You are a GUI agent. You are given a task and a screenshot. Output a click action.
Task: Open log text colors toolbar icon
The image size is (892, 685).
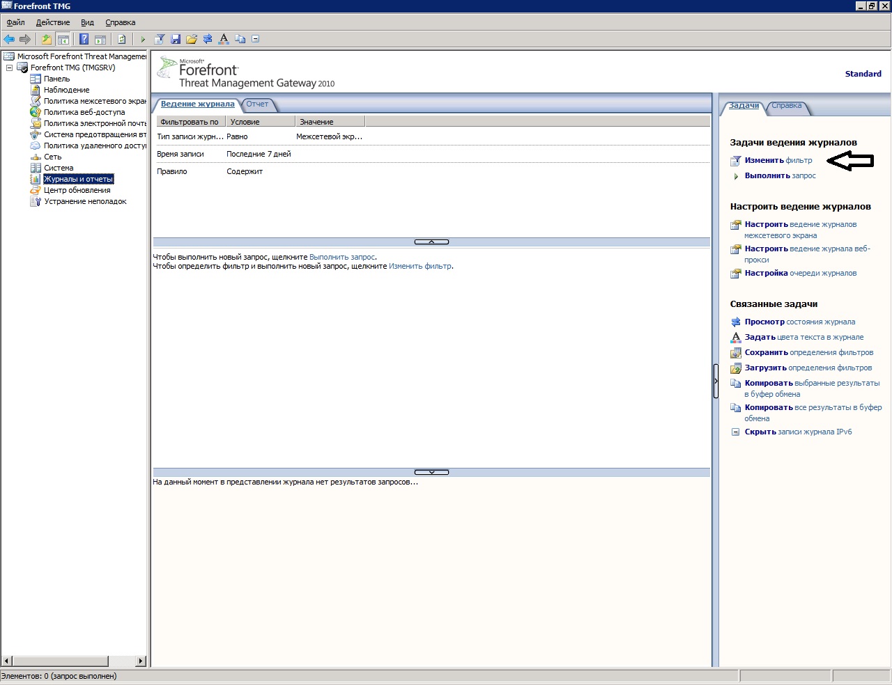(224, 39)
